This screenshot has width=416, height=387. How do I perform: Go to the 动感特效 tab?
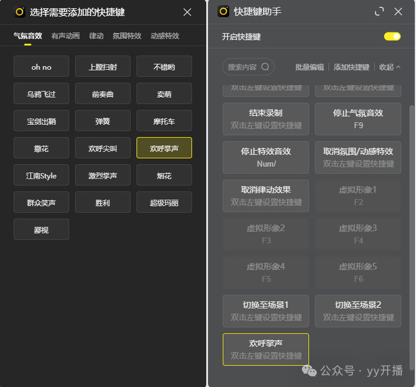(x=165, y=35)
